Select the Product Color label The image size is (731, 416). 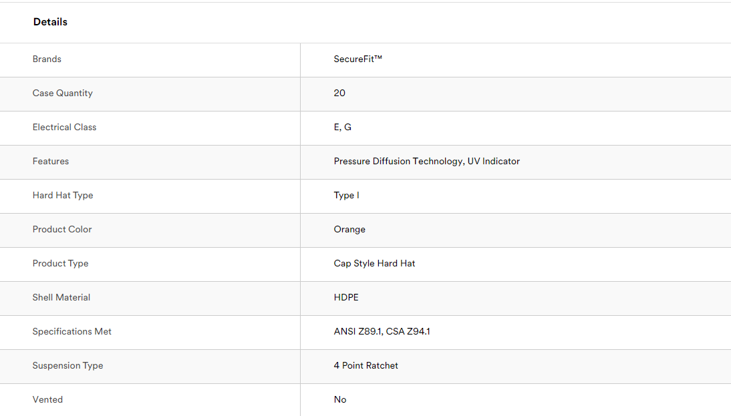coord(62,229)
